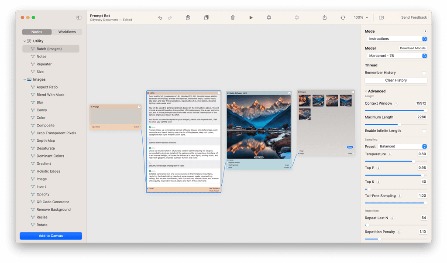
Task: Open the share icon in the toolbar
Action: point(324,17)
